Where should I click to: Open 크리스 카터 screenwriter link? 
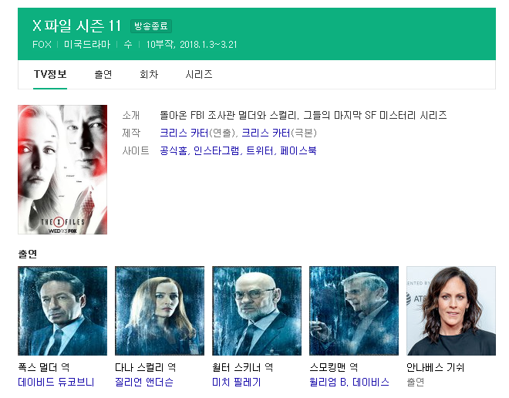click(x=266, y=133)
